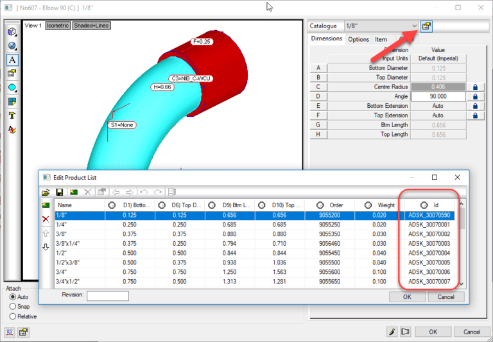Click the undo arrow in Edit Product List toolbar
This screenshot has width=493, height=342.
[144, 192]
